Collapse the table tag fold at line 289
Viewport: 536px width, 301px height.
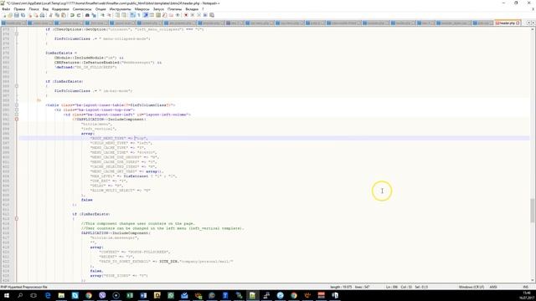pyautogui.click(x=17, y=105)
